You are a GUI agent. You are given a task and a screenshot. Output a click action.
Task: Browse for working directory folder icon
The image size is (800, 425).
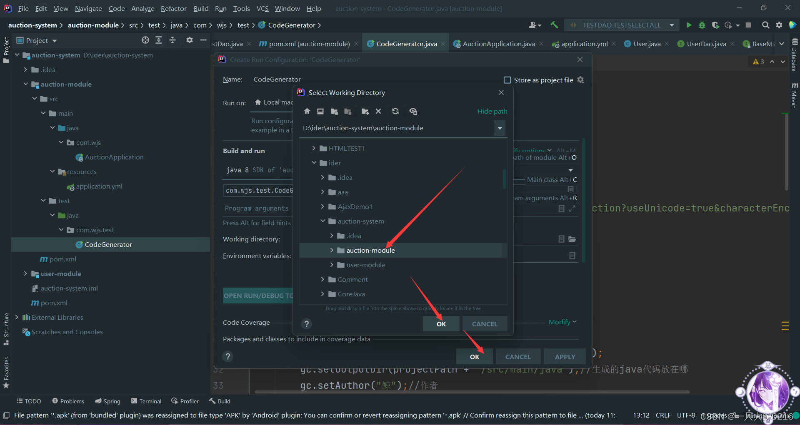(572, 239)
